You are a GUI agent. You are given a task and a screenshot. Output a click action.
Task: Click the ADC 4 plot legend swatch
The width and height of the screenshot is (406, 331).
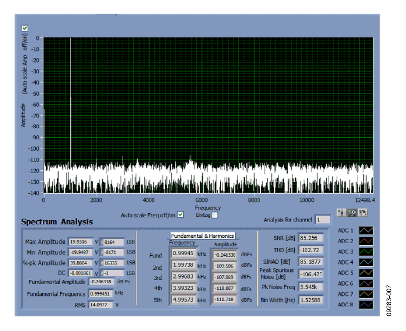[x=366, y=262]
